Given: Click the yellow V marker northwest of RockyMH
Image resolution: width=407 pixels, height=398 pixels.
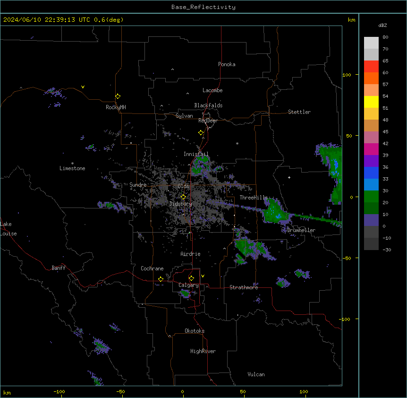Looking at the screenshot, I should [83, 87].
